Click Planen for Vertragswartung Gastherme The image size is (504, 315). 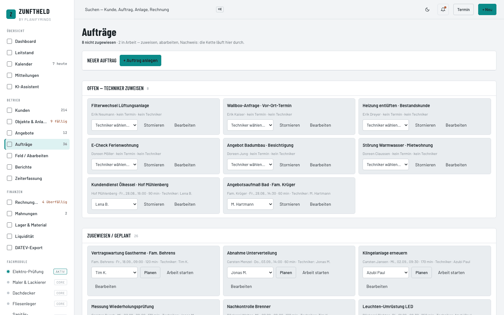pos(150,272)
